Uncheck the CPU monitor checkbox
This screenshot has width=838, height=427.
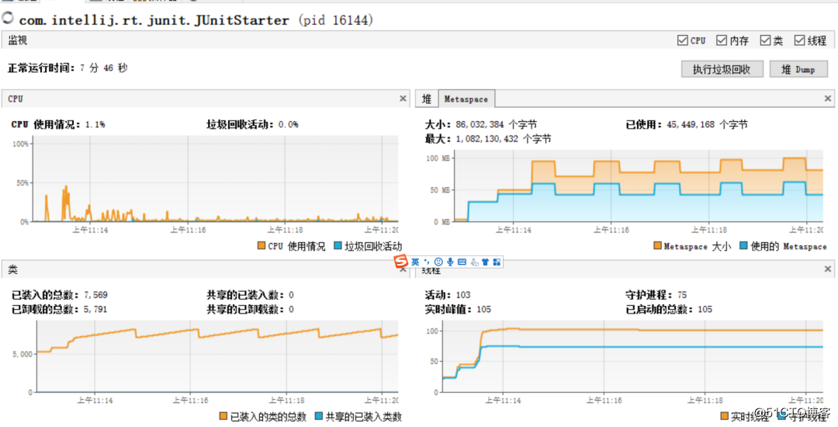coord(682,40)
